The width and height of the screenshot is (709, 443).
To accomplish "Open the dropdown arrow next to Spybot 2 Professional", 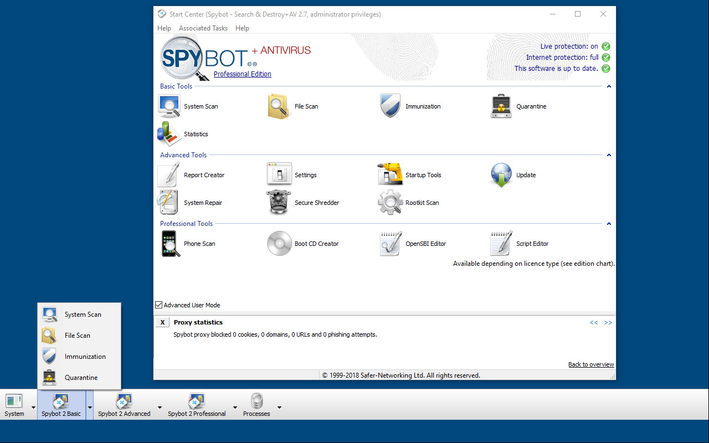I will pyautogui.click(x=235, y=407).
